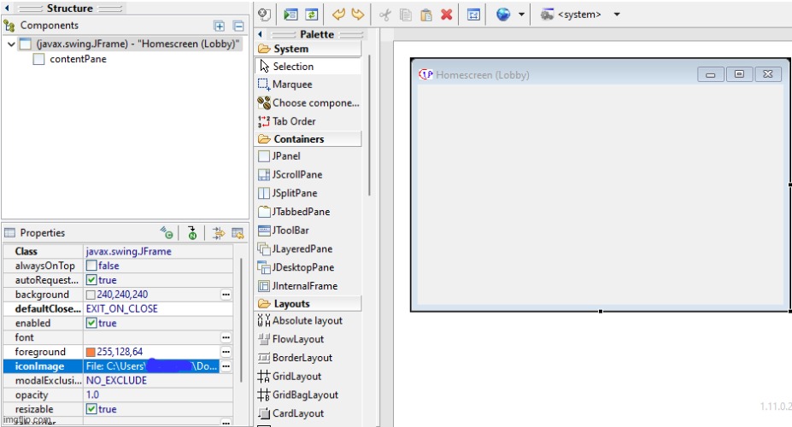Open the foreground property ellipsis button
792x427 pixels.
226,352
